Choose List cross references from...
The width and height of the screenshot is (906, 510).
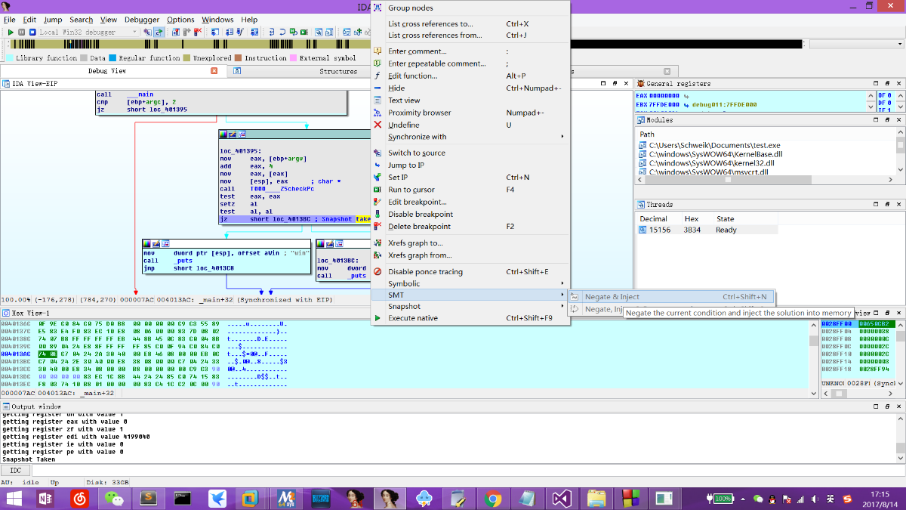(470, 35)
